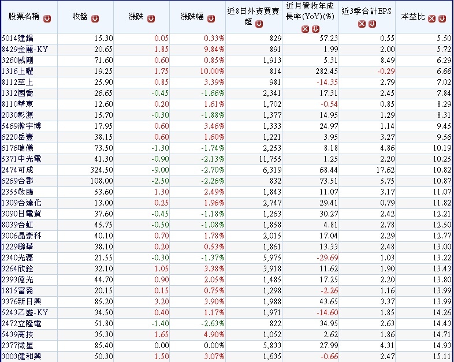454x362 pixels.
Task: Open stock 3260威剛
Action: (x=18, y=60)
